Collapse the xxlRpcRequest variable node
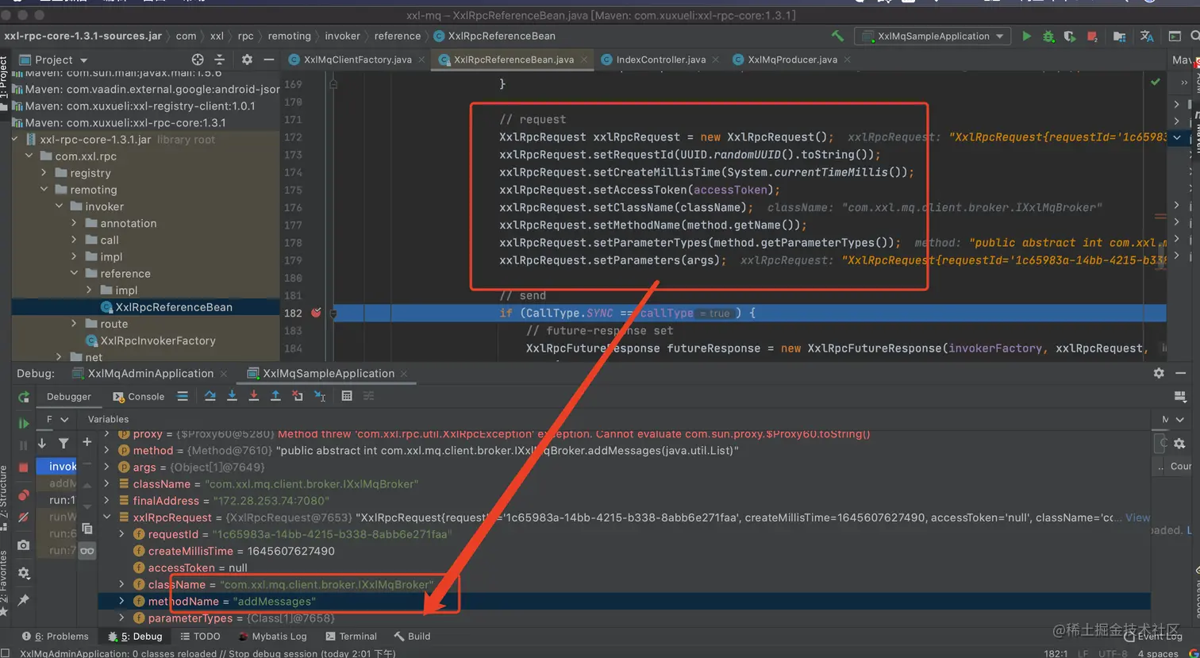The image size is (1200, 658). [107, 518]
